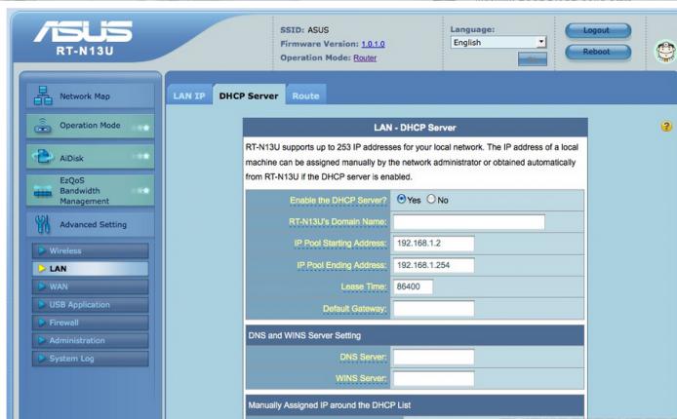This screenshot has width=677, height=419.
Task: Open the Administration menu
Action: pyautogui.click(x=91, y=340)
